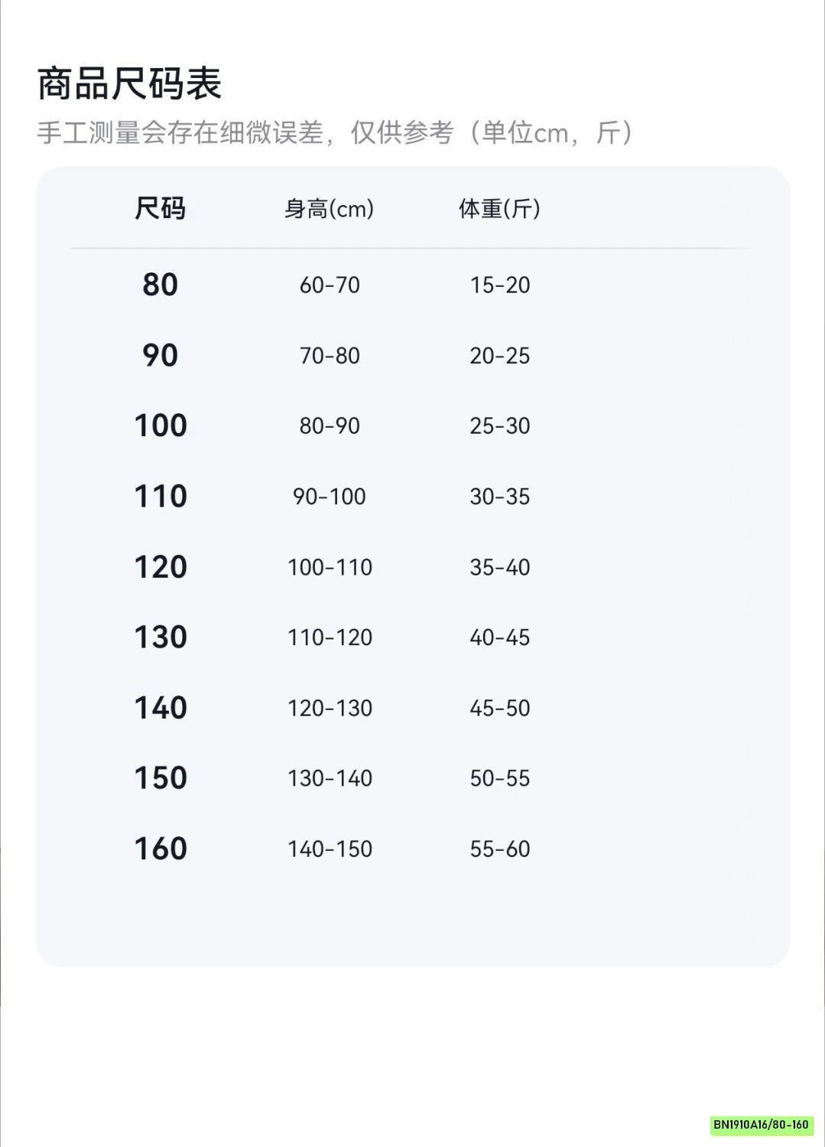Select the 体重(斤) column header
The height and width of the screenshot is (1147, 825).
[x=499, y=208]
